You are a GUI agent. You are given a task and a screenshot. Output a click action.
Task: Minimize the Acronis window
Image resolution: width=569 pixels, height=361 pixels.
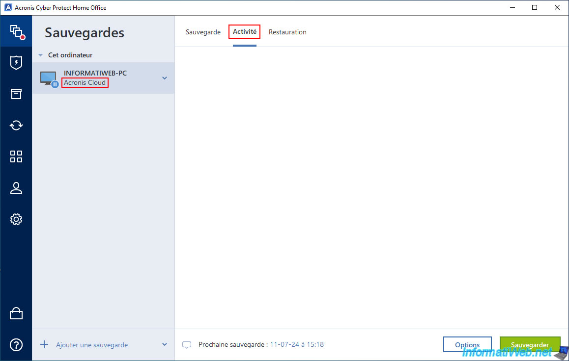[512, 8]
